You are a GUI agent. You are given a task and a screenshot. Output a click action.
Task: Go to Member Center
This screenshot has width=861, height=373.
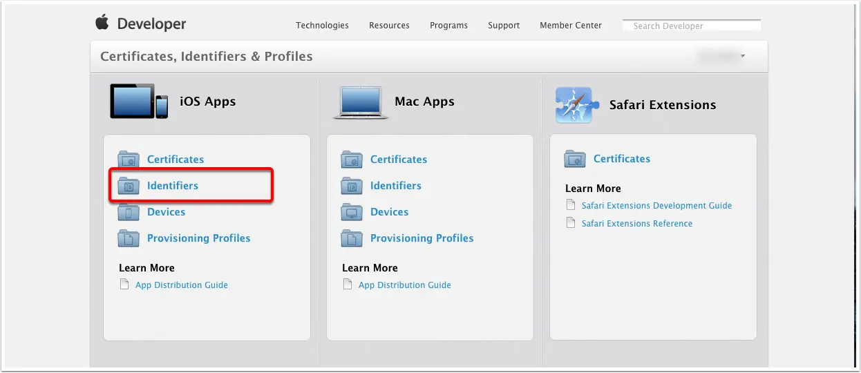click(571, 26)
